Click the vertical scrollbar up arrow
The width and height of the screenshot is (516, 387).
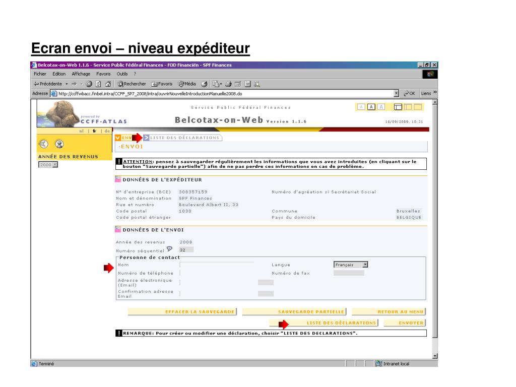435,102
